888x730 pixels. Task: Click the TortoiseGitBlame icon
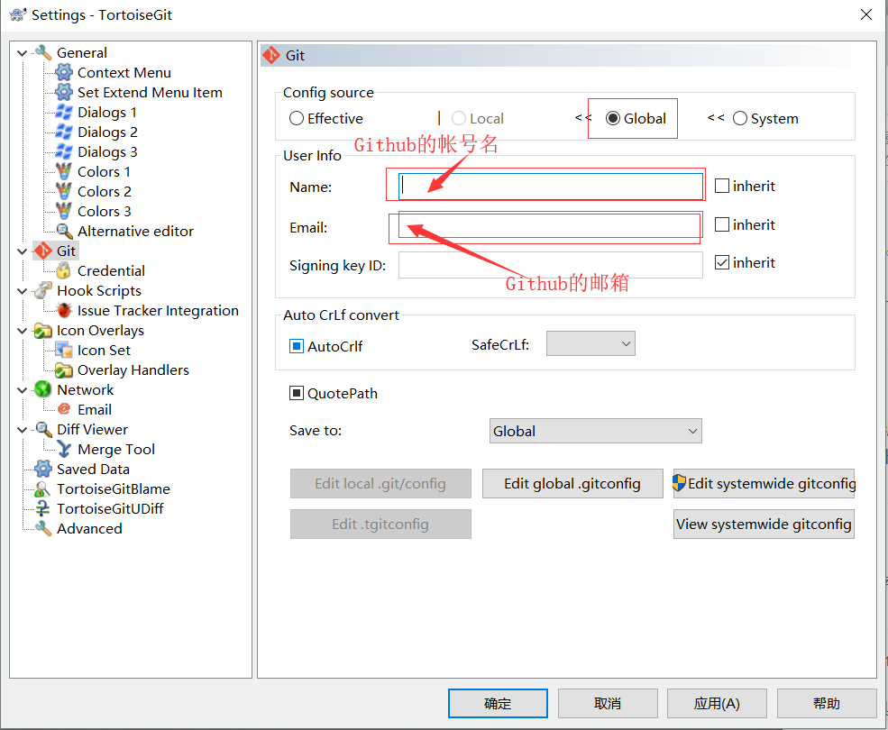tap(42, 489)
